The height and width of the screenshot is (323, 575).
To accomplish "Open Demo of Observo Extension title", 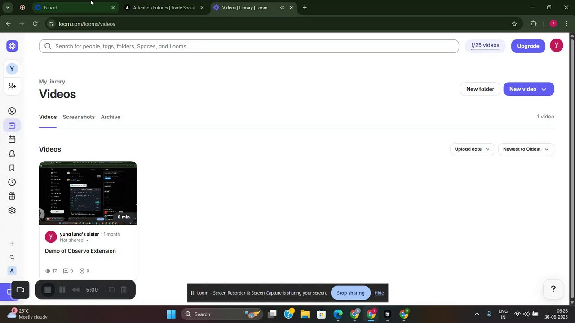I will pyautogui.click(x=80, y=251).
